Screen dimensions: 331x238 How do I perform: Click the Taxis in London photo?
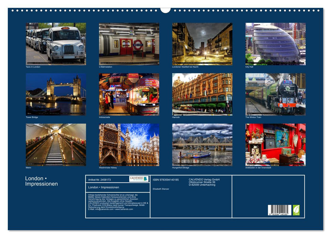(56, 44)
